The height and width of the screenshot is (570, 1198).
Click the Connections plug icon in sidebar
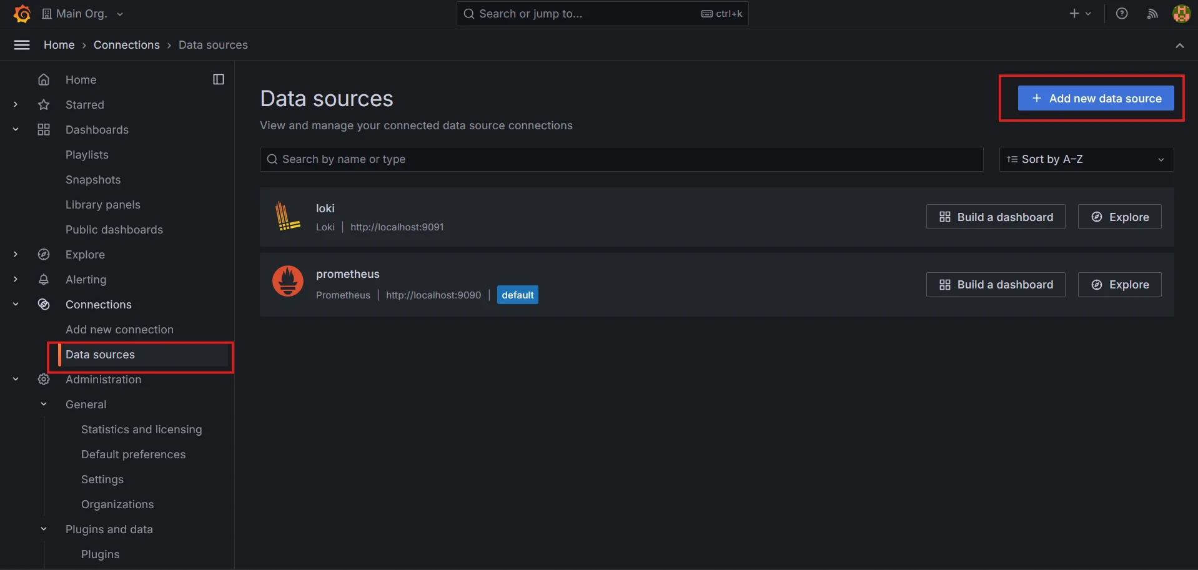pos(44,304)
